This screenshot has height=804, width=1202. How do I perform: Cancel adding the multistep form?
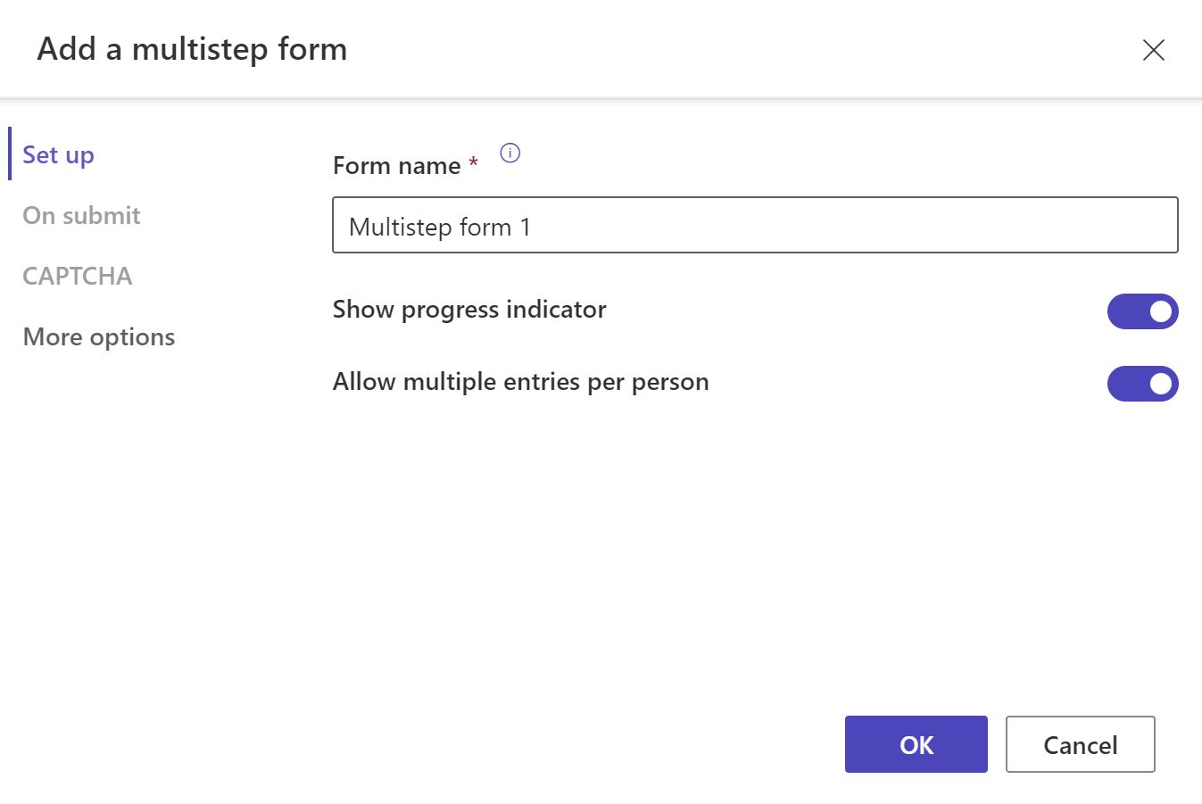[1080, 744]
